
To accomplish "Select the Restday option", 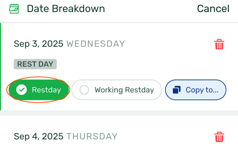I will pyautogui.click(x=38, y=90).
